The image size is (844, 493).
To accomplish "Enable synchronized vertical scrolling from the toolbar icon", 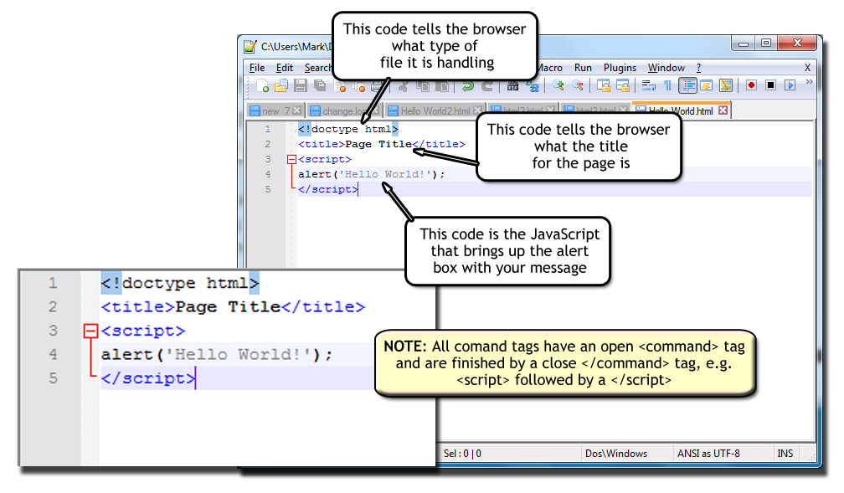I will point(604,85).
